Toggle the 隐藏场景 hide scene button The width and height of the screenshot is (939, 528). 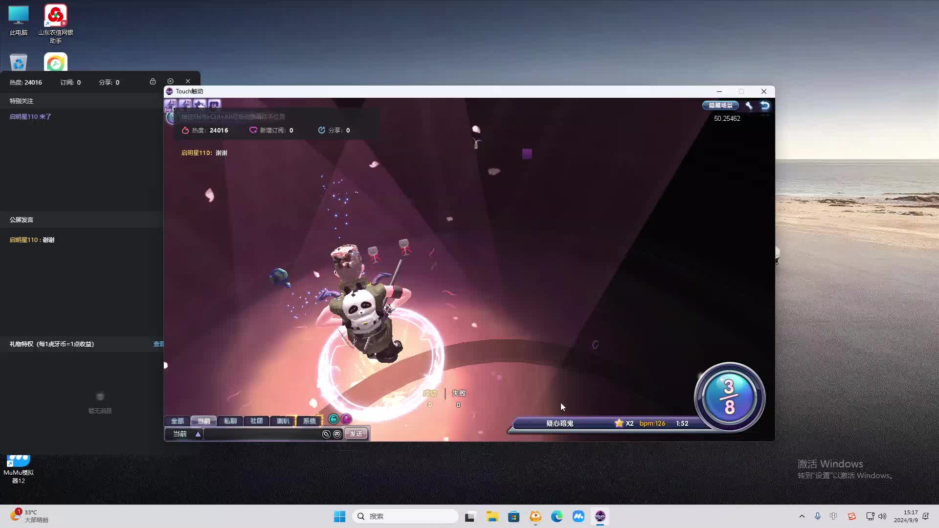coord(720,105)
